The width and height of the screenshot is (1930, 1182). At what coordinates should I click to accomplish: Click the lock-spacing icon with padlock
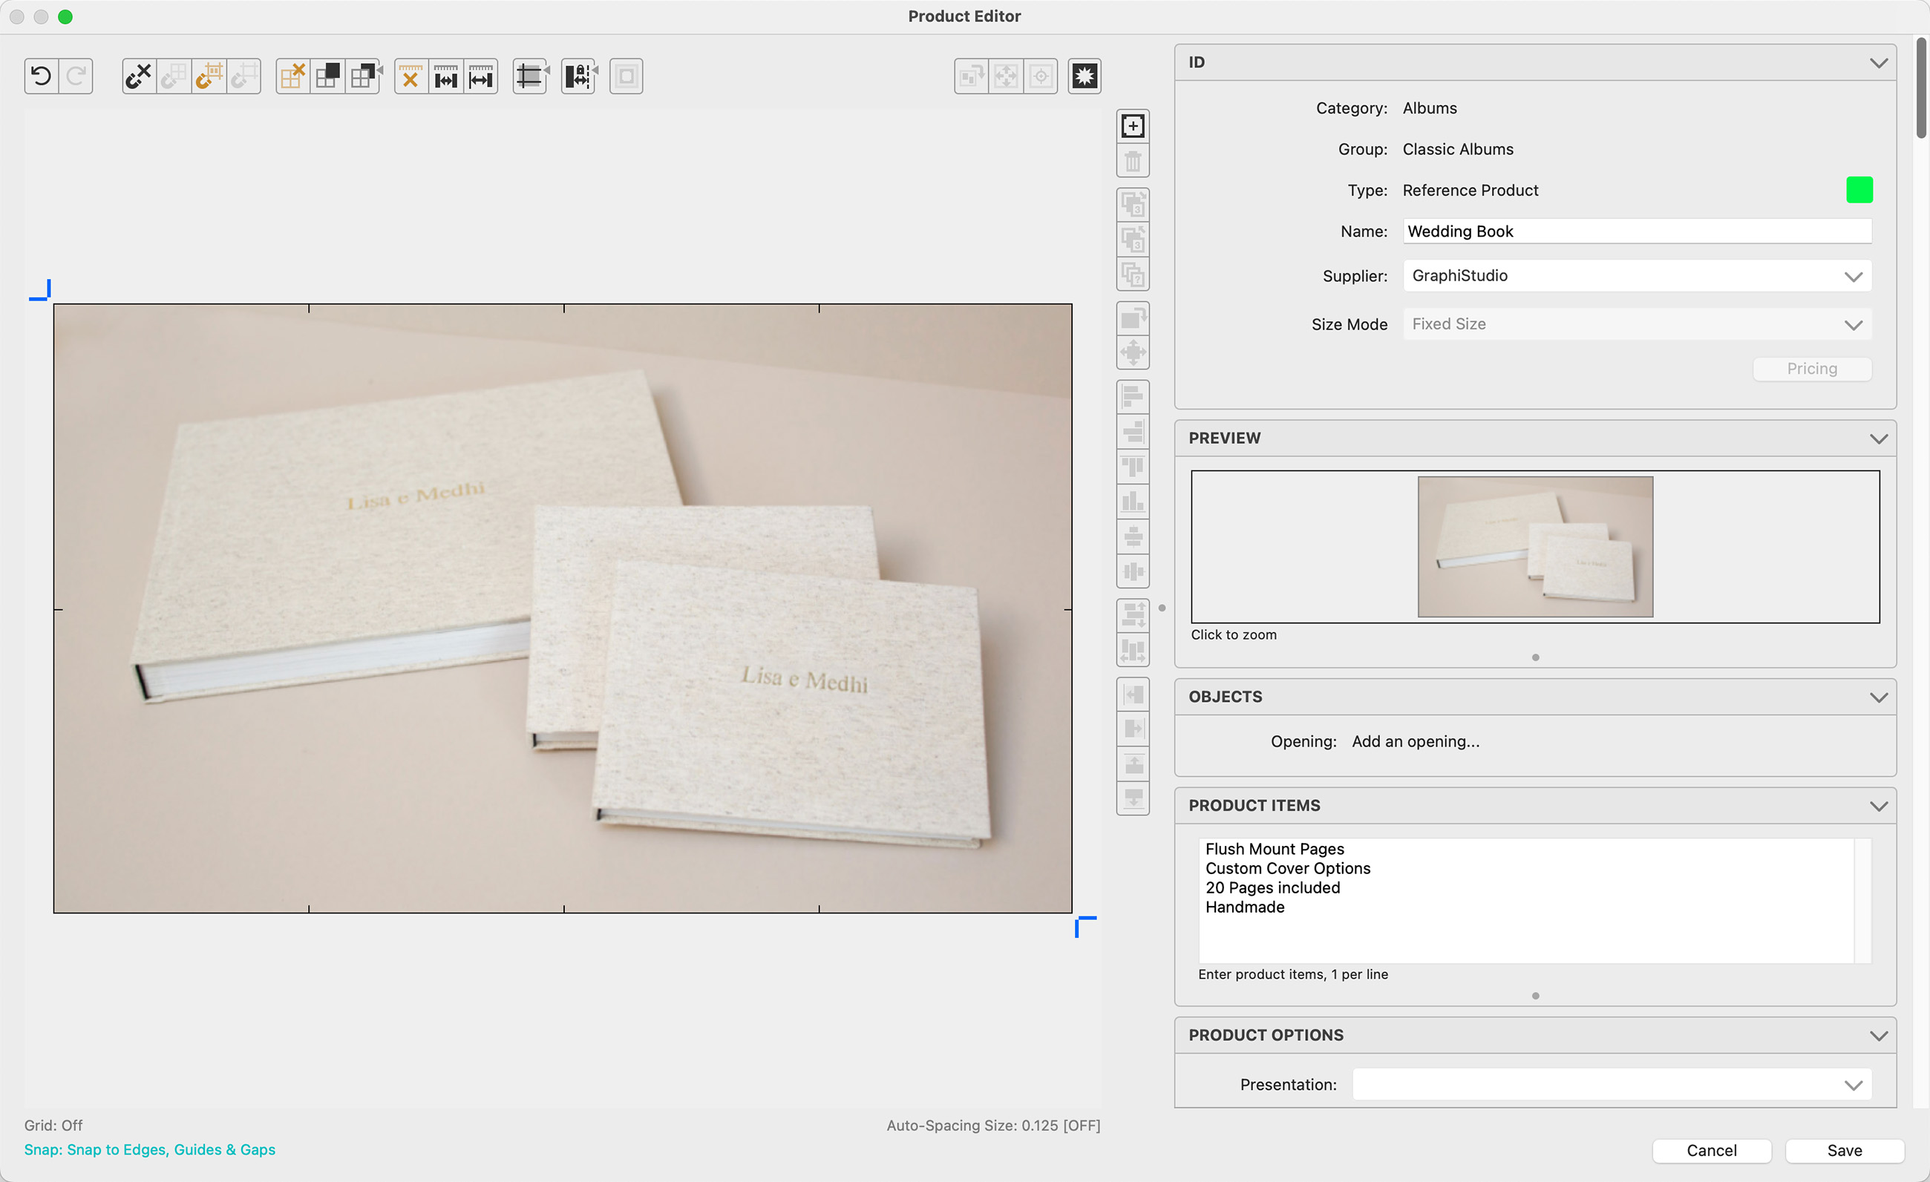click(x=578, y=76)
